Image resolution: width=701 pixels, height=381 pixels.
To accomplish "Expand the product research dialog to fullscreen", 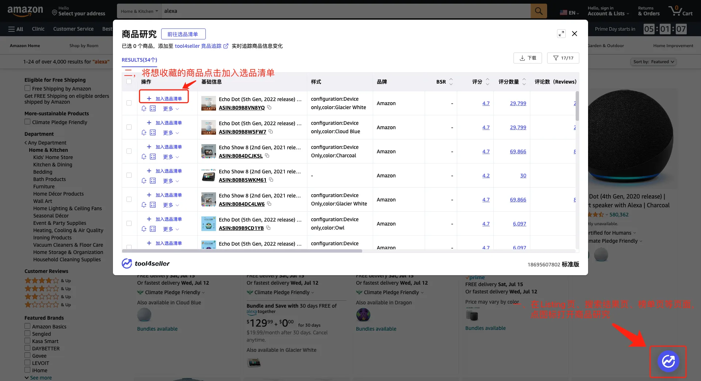I will click(x=561, y=34).
